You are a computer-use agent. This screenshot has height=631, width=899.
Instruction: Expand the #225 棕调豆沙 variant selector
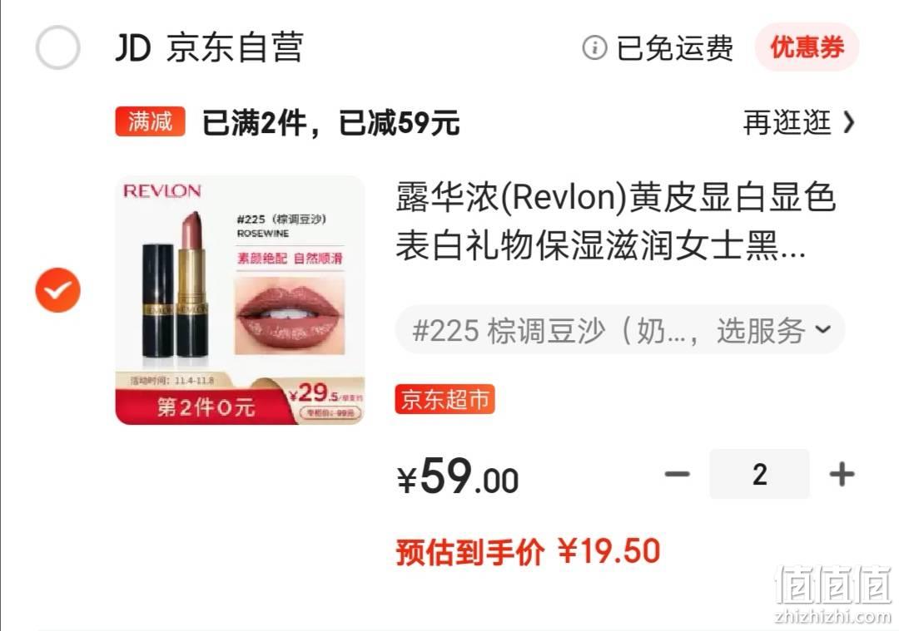pos(620,330)
